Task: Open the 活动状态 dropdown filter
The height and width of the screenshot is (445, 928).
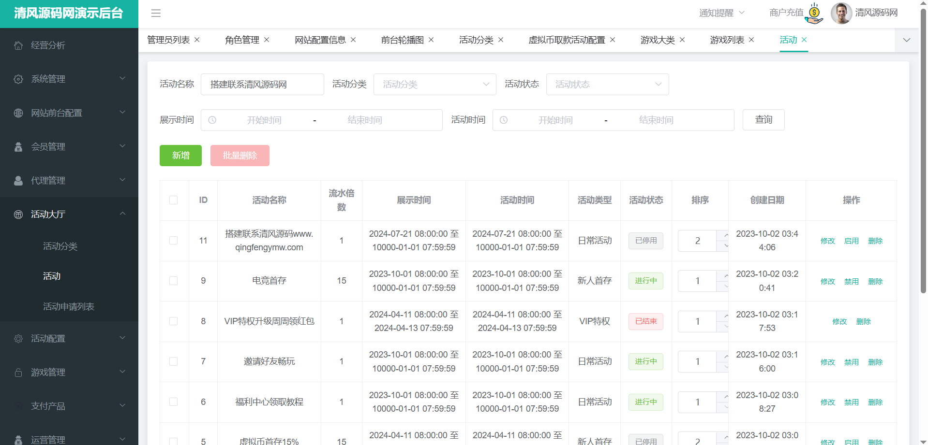Action: pyautogui.click(x=607, y=85)
